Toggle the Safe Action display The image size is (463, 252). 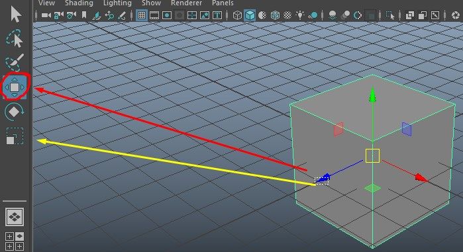coord(205,15)
